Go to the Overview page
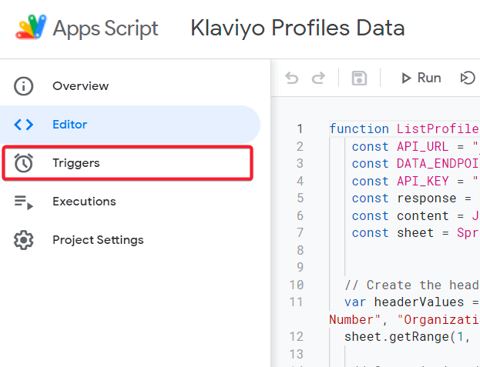 (x=80, y=86)
